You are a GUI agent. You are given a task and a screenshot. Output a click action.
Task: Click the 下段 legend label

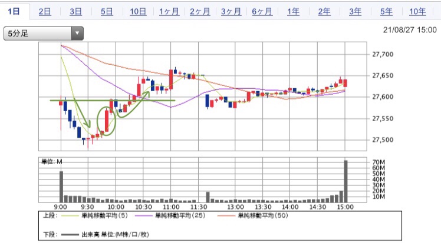point(50,234)
